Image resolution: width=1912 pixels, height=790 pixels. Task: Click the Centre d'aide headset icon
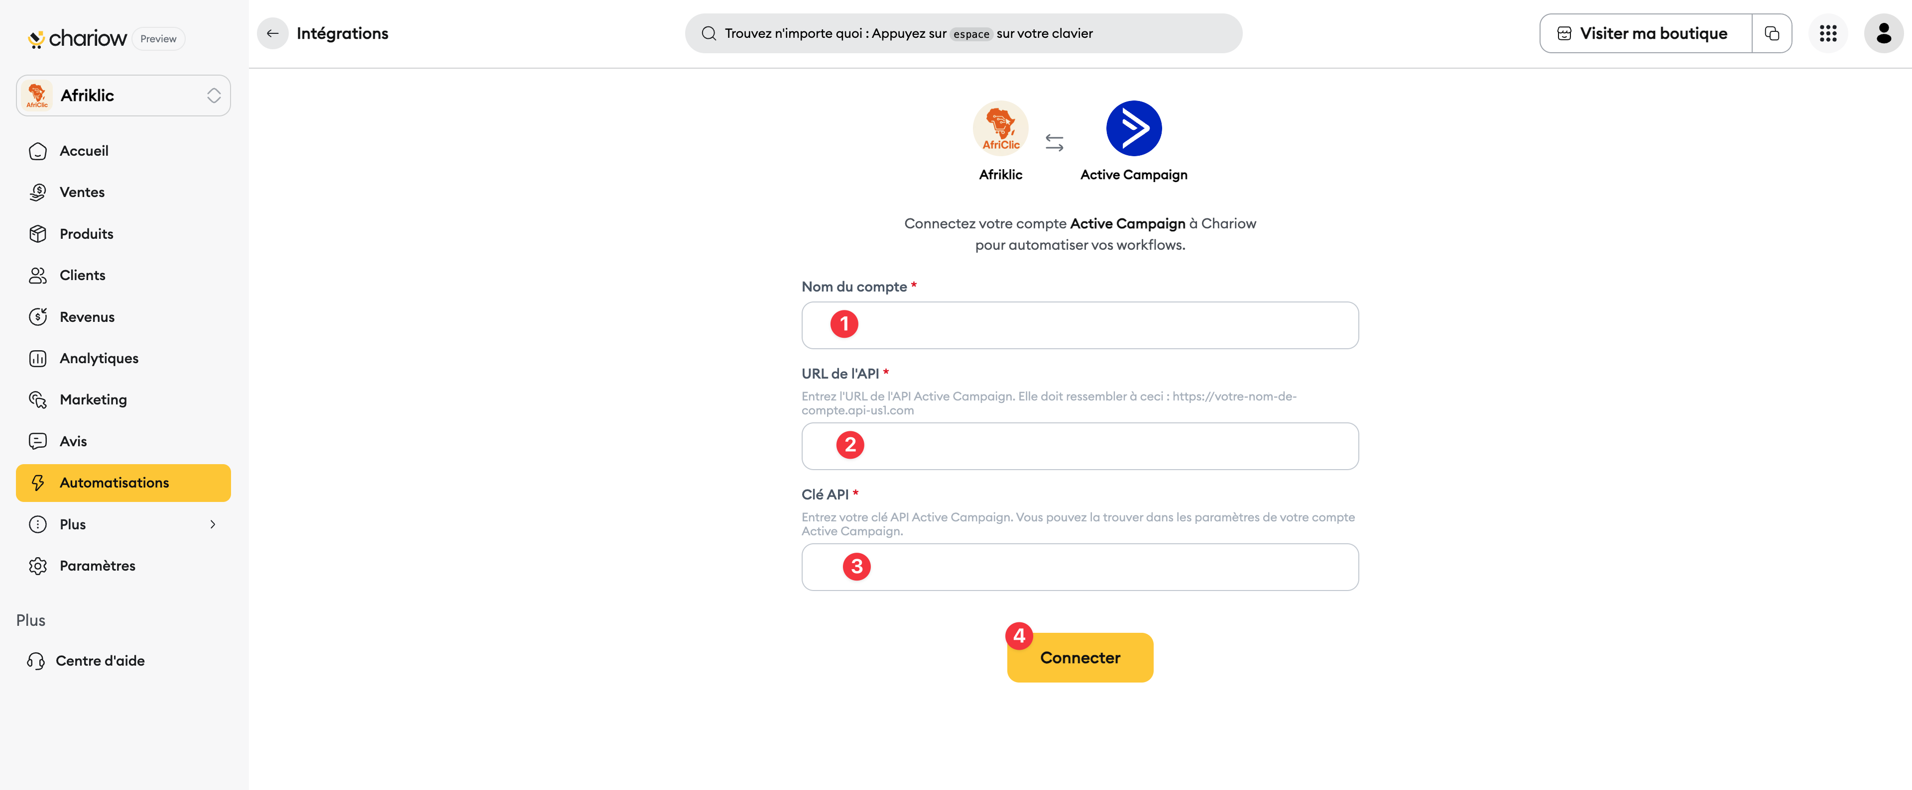36,661
